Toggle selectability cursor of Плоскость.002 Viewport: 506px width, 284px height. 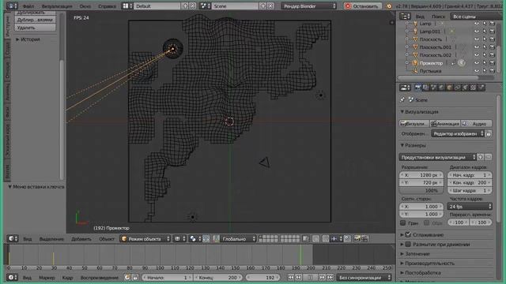tap(485, 55)
